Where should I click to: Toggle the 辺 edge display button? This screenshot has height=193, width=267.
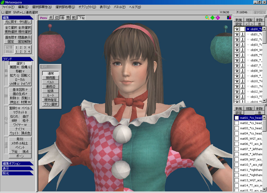[57, 17]
